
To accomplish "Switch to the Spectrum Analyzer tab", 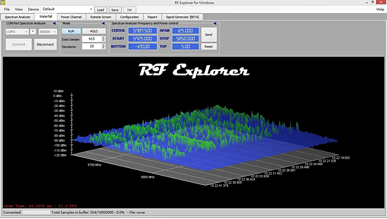I will 18,17.
